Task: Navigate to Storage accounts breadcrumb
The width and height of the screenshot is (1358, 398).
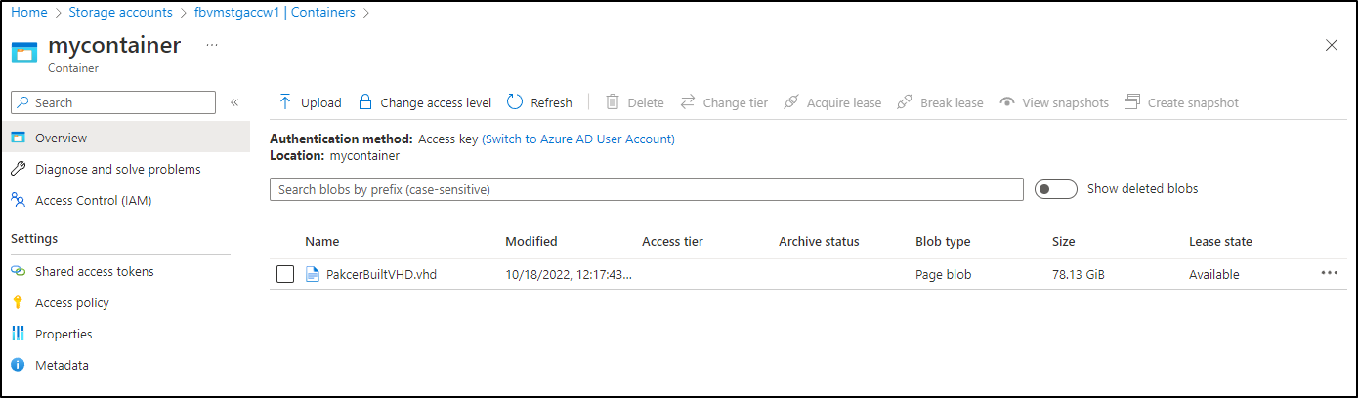Action: click(120, 13)
